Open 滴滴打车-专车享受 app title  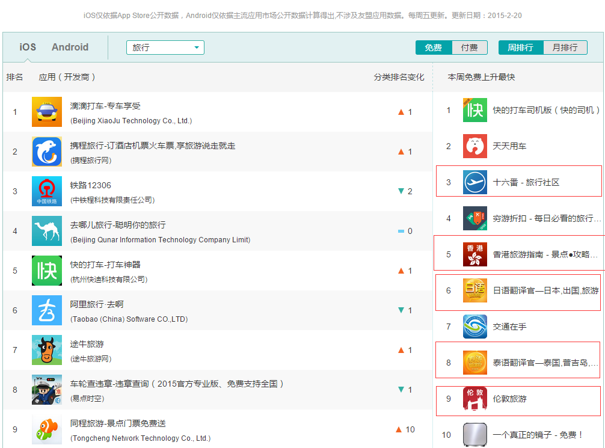click(x=105, y=106)
